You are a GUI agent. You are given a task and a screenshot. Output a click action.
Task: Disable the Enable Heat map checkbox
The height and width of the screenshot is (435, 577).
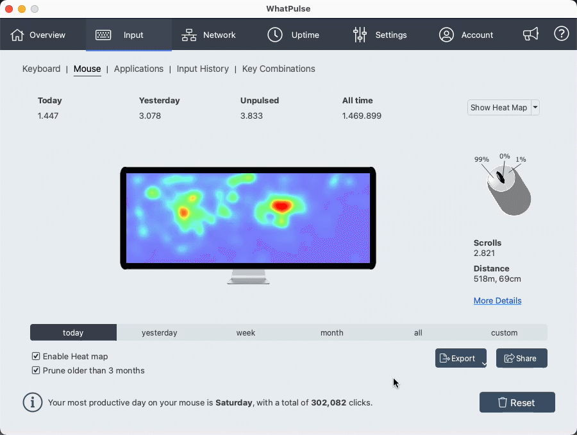37,356
